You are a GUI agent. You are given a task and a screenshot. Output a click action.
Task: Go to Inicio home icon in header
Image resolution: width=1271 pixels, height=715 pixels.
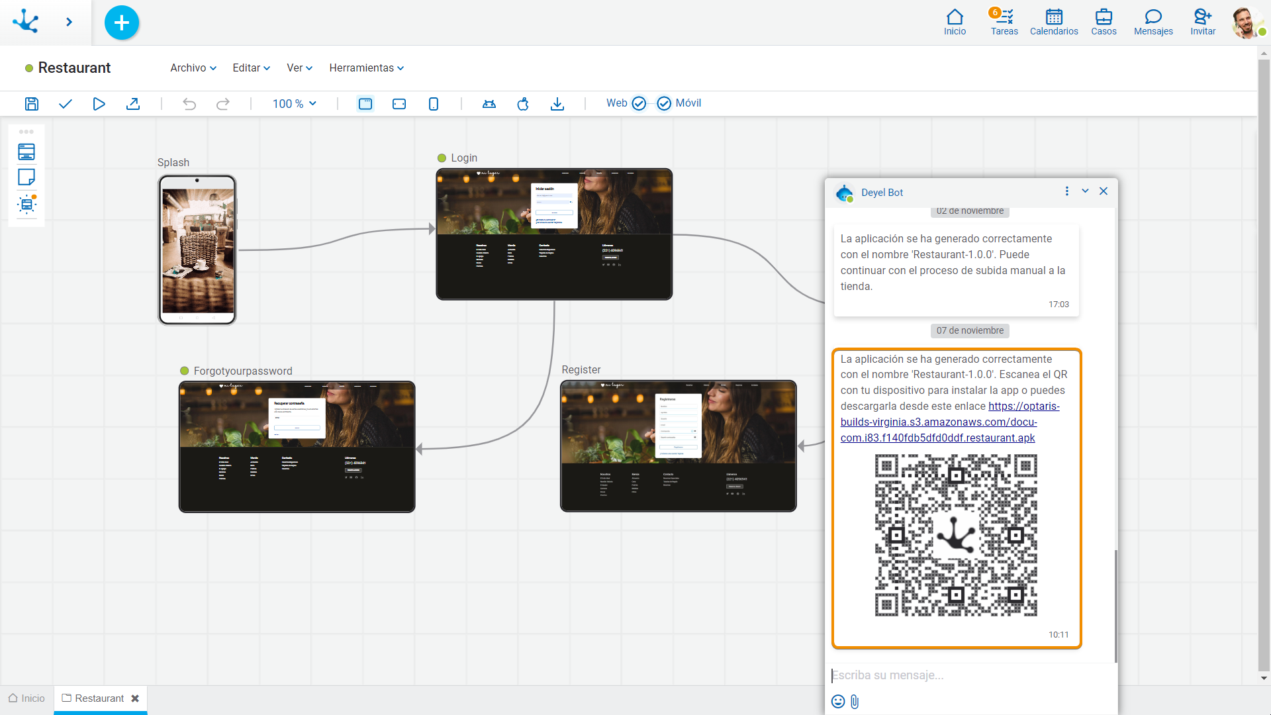coord(955,22)
